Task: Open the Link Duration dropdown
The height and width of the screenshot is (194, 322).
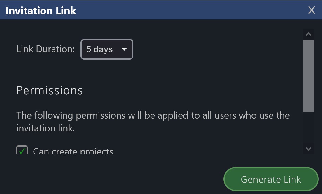Action: tap(107, 49)
